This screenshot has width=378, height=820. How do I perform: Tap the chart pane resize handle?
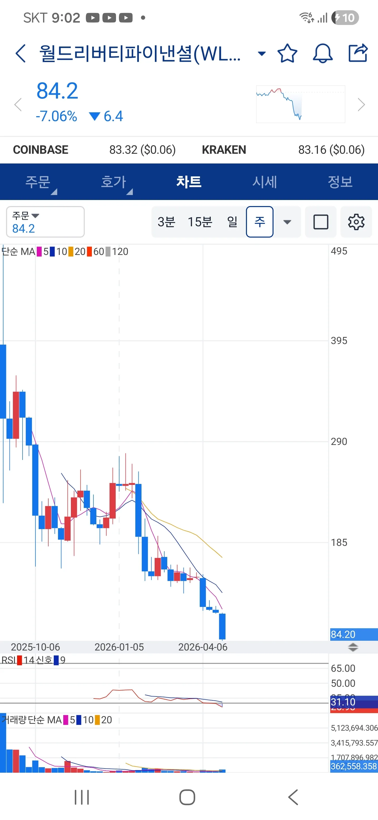coord(353,647)
